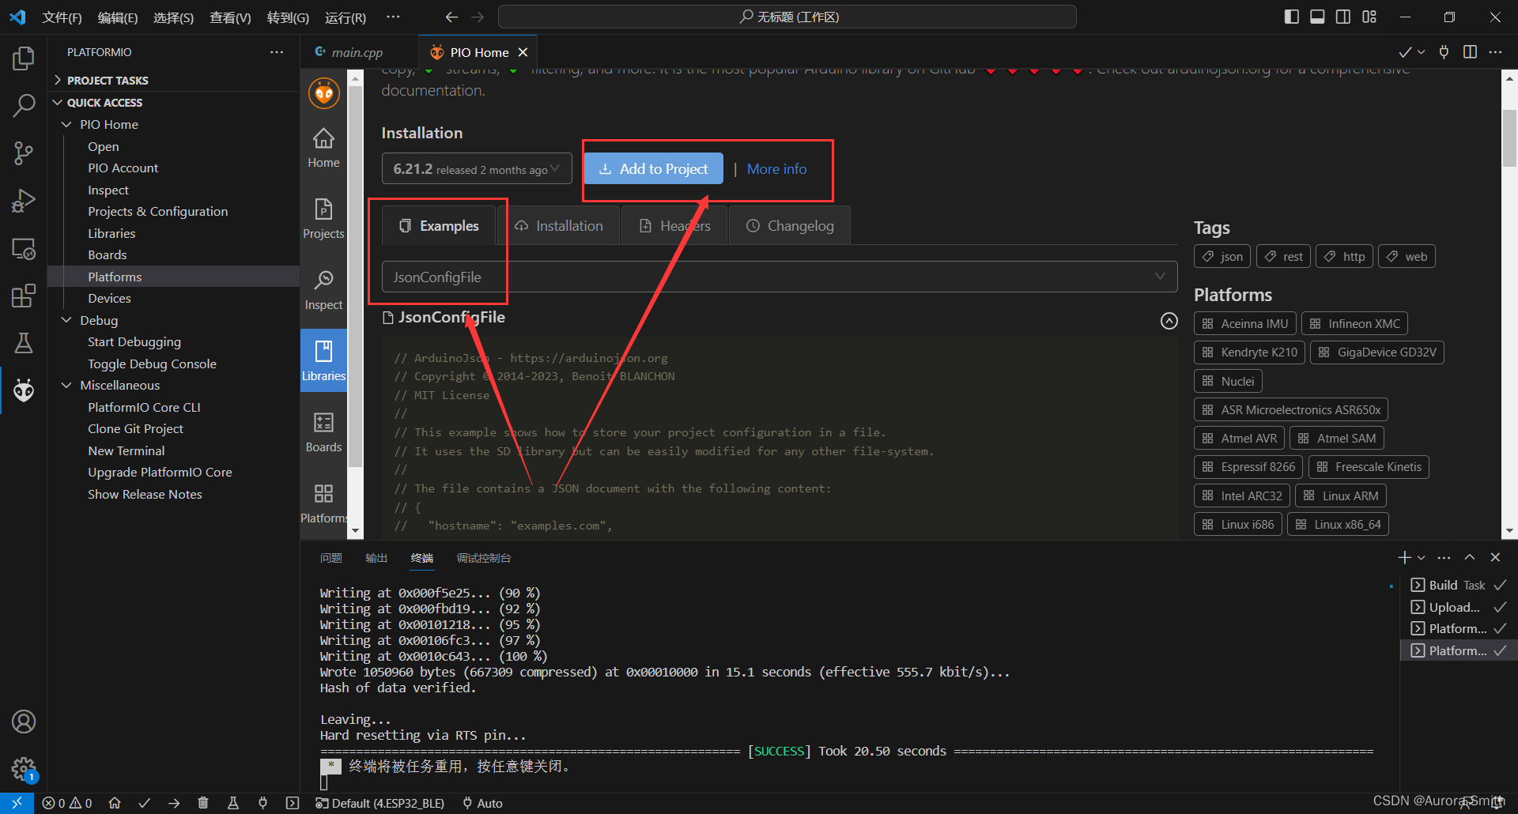Switch to Changelog tab
The image size is (1518, 814).
(790, 226)
